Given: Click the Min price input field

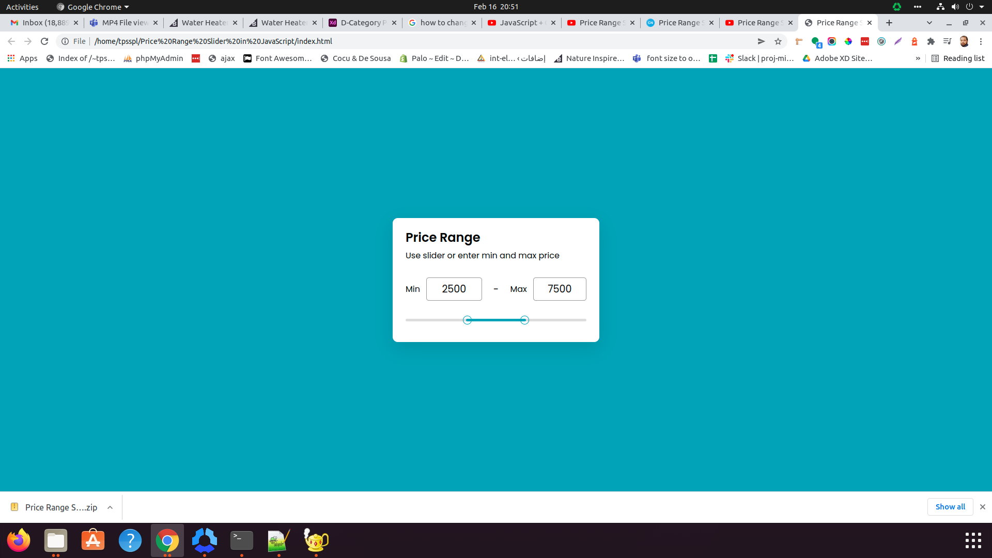Looking at the screenshot, I should [x=454, y=289].
